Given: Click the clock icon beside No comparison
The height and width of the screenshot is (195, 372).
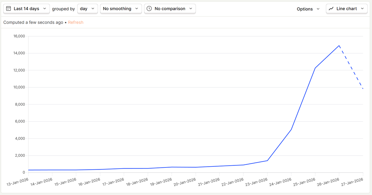Looking at the screenshot, I should pyautogui.click(x=149, y=9).
